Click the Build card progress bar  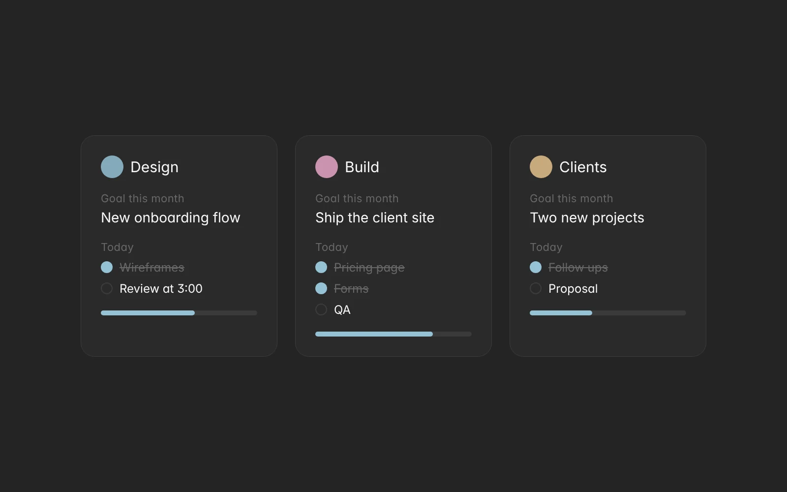[393, 334]
